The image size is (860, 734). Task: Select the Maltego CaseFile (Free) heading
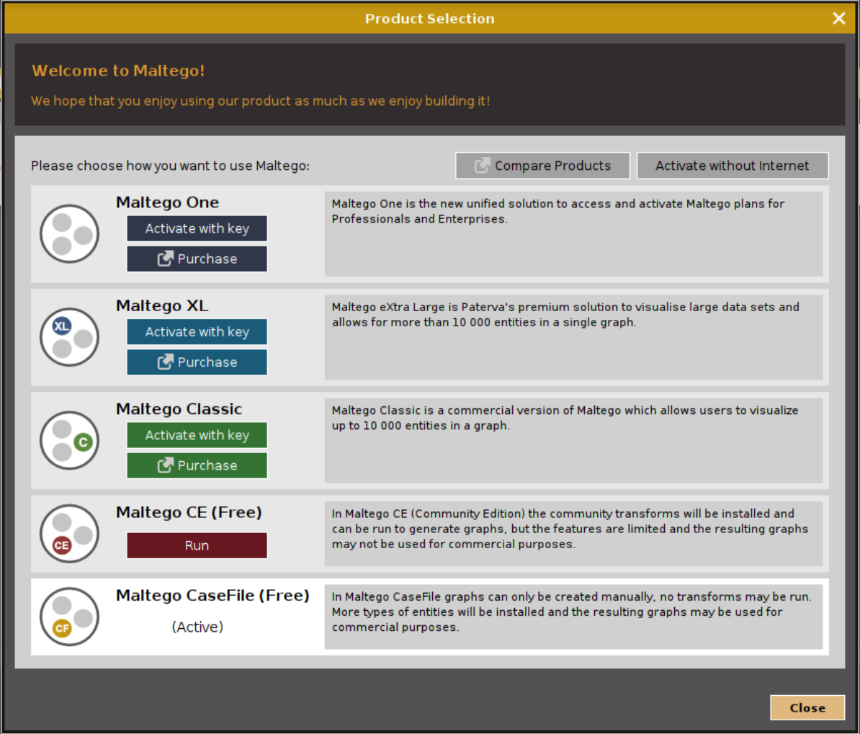tap(212, 595)
